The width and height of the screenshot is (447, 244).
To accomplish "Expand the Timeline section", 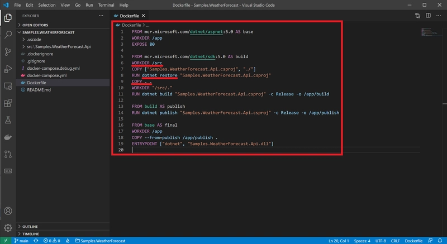I will pos(63,234).
